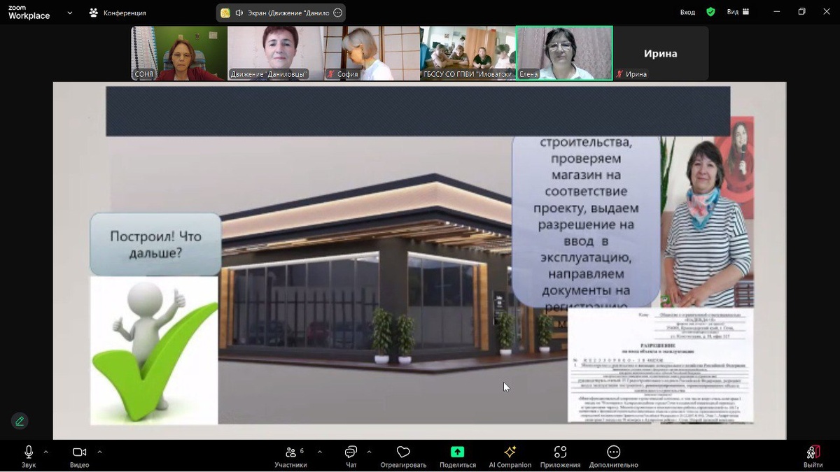Click София's muted microphone icon
The height and width of the screenshot is (472, 840).
tap(330, 74)
